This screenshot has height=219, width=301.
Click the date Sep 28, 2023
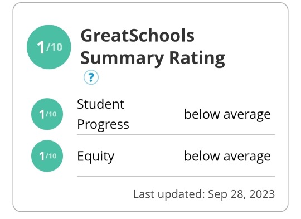pos(241,194)
